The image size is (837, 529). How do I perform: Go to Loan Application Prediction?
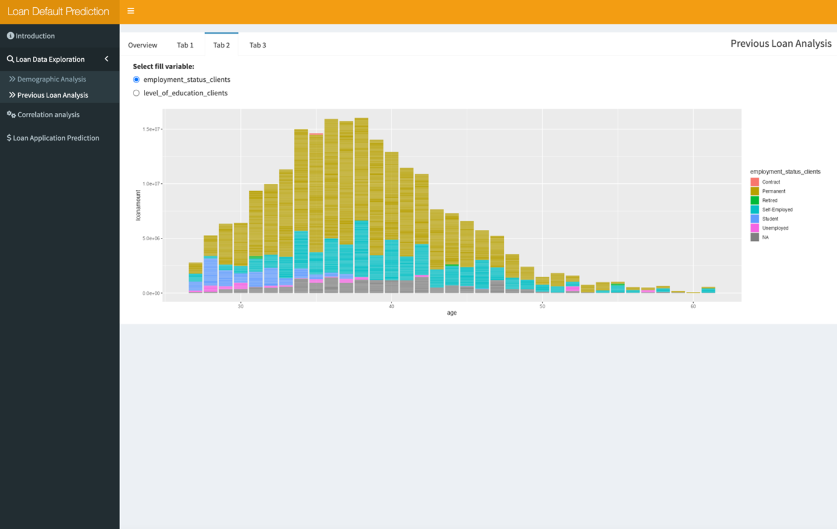pyautogui.click(x=56, y=138)
